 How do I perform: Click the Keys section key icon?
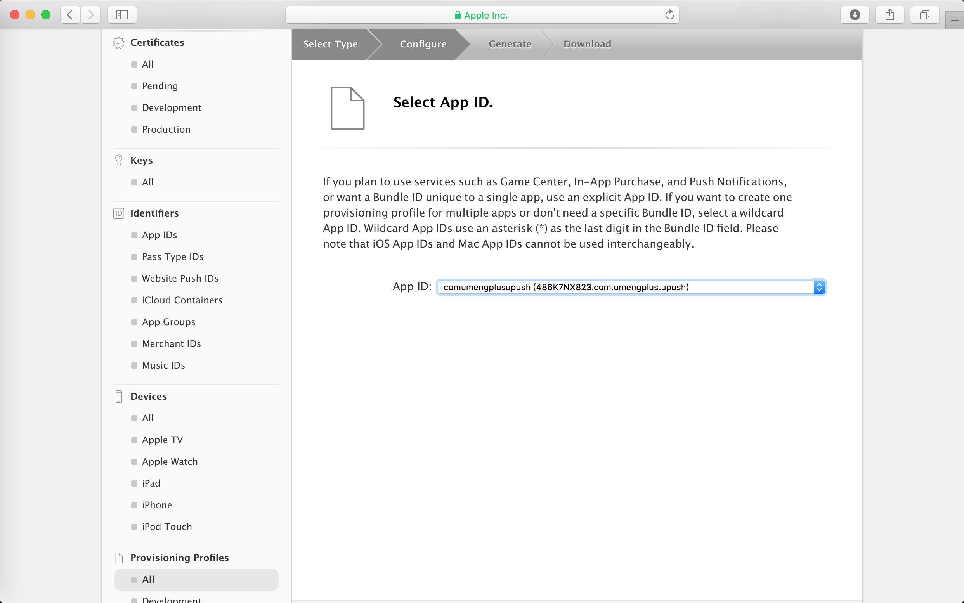click(x=118, y=160)
